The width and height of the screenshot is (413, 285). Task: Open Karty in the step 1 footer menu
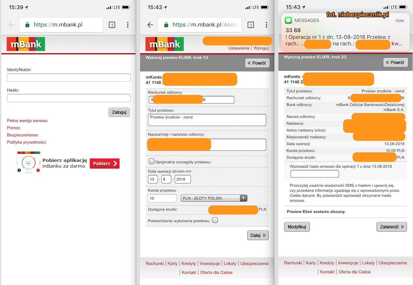pos(172,263)
